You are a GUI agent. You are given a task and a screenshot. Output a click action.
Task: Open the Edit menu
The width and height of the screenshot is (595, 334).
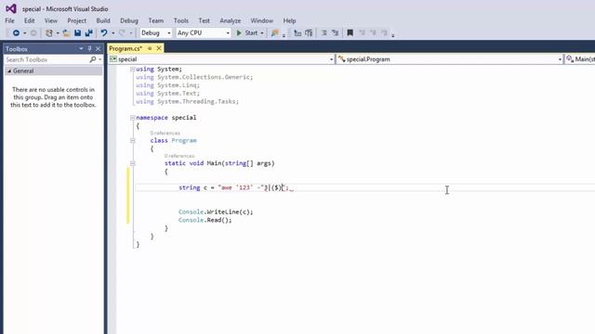pyautogui.click(x=29, y=20)
